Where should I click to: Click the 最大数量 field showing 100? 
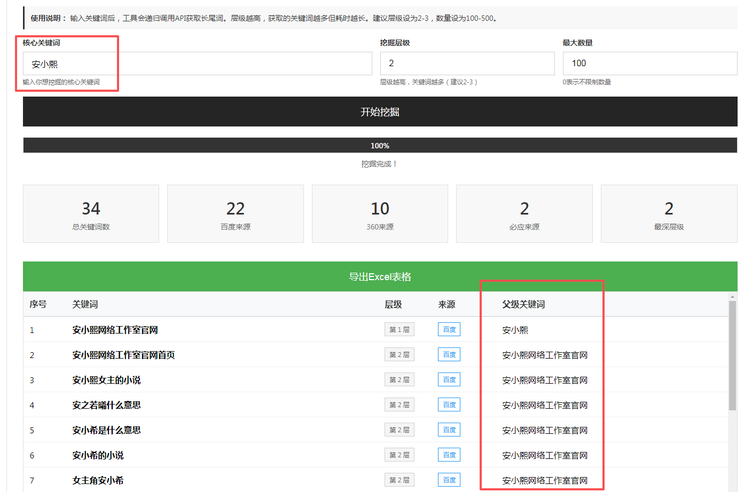coord(649,63)
